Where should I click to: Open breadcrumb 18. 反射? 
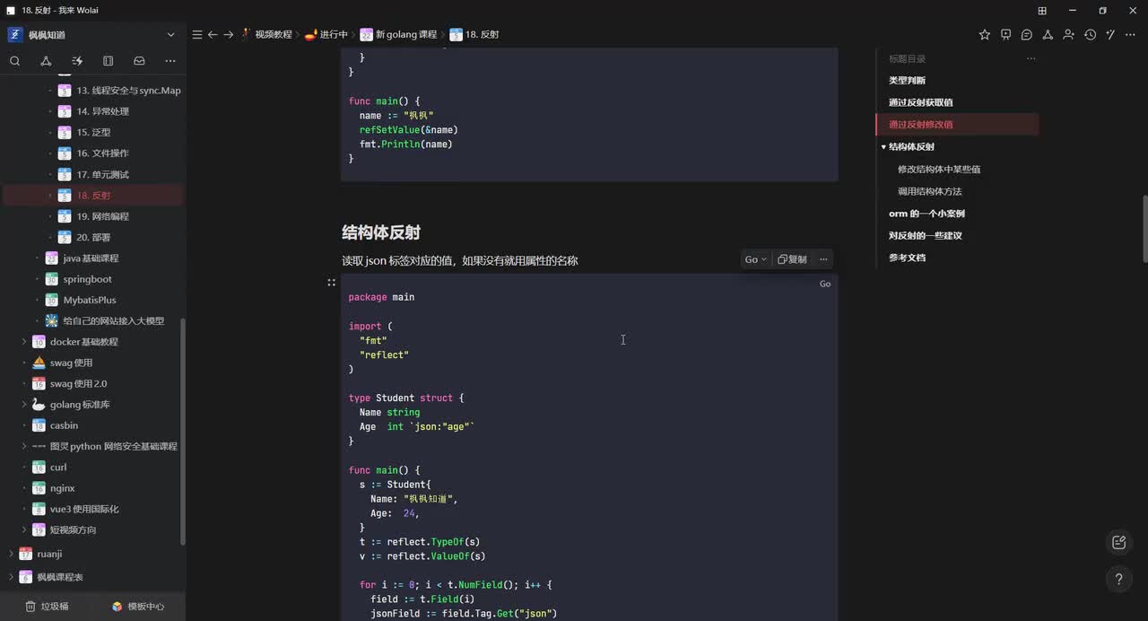point(474,34)
